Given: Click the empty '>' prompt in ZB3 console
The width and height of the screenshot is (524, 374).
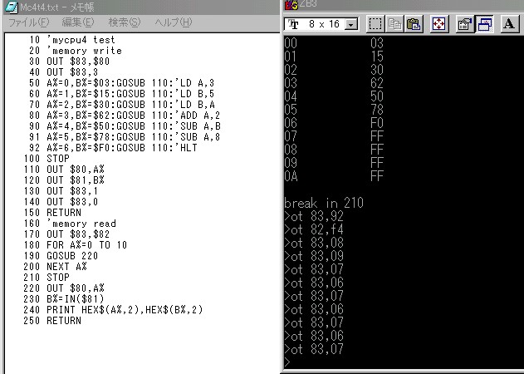Looking at the screenshot, I should (287, 362).
